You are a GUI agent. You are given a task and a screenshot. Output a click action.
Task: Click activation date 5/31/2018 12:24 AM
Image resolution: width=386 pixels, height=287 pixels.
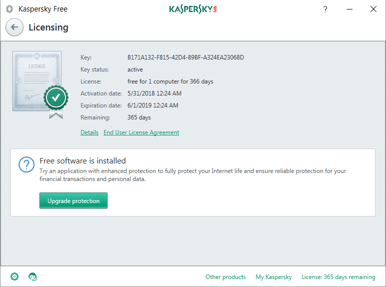154,93
